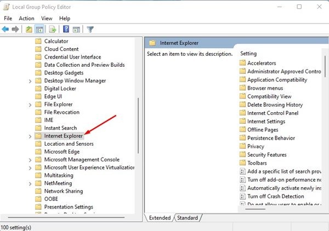Click the Export List toolbar icon

53,30
